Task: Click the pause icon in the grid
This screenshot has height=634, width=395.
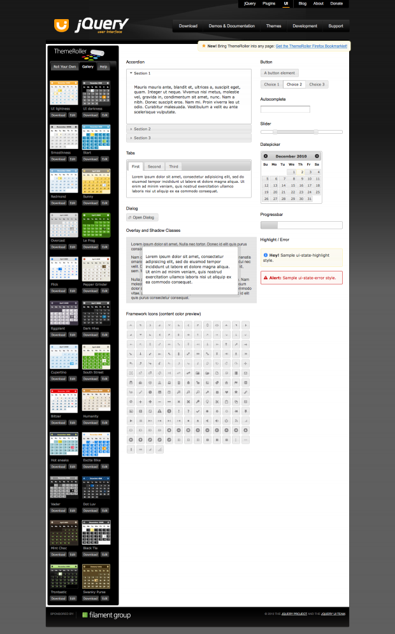Action: (x=140, y=421)
